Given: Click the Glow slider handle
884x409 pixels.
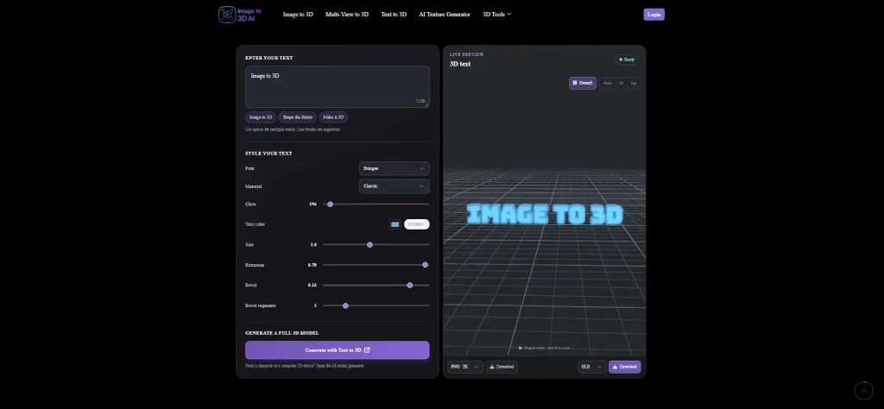Looking at the screenshot, I should [x=331, y=204].
